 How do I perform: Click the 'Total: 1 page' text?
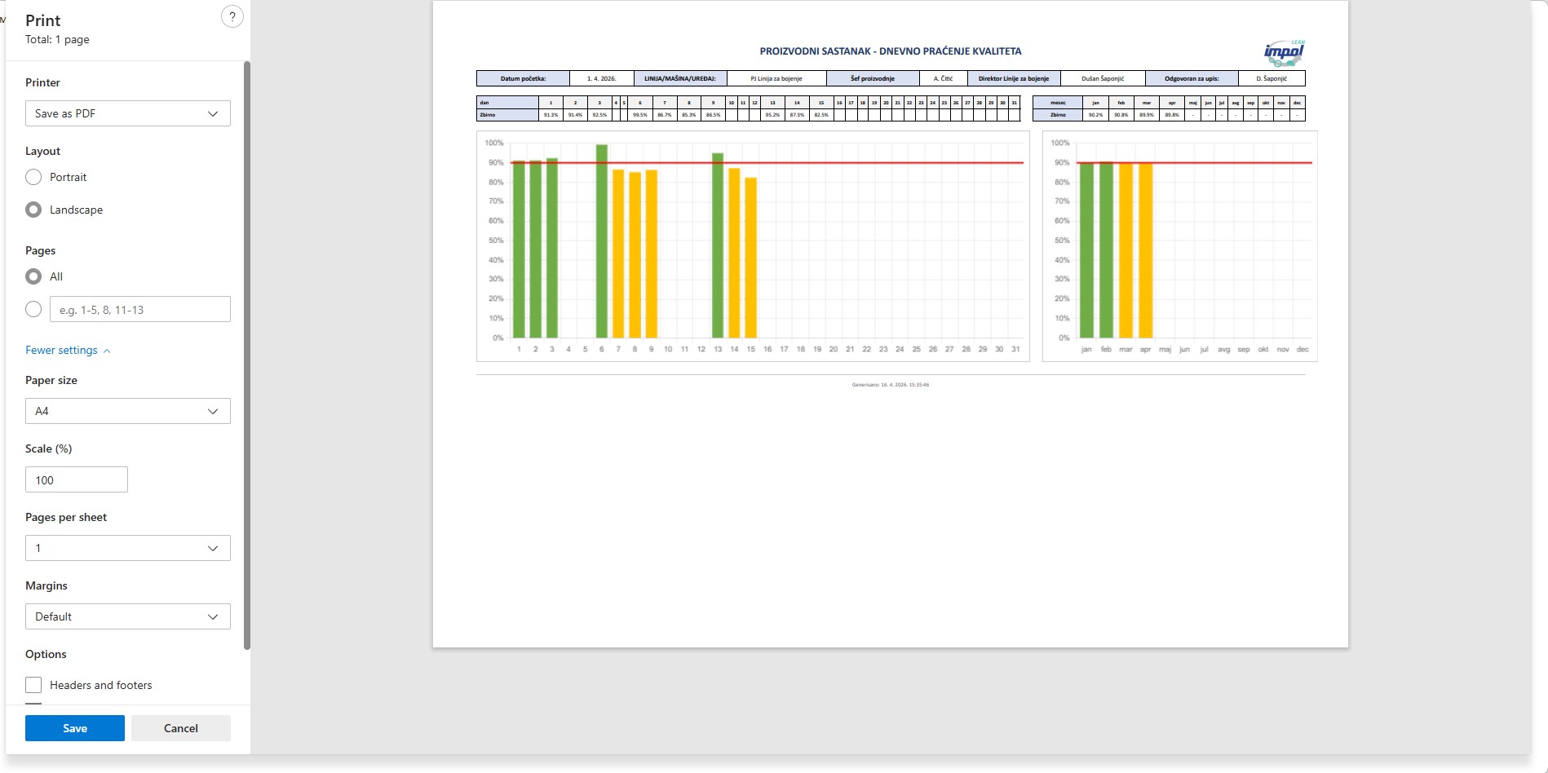(57, 39)
